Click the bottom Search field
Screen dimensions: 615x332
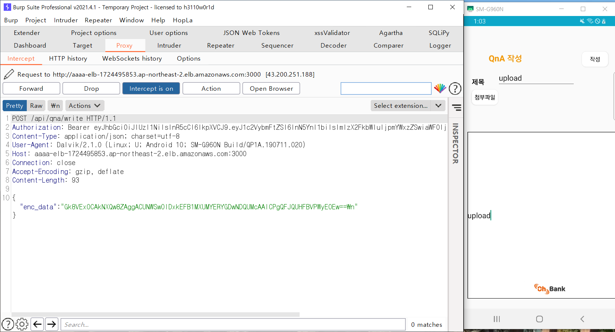(233, 325)
